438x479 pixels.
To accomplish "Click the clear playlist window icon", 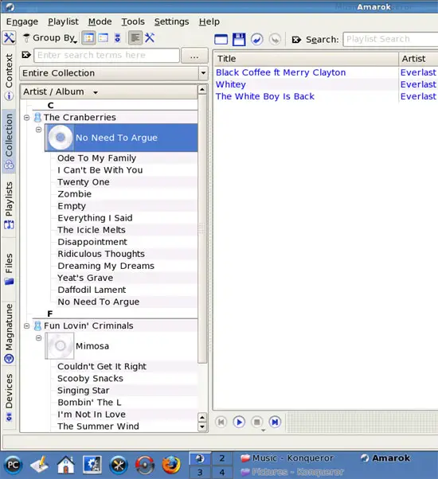I will (221, 40).
